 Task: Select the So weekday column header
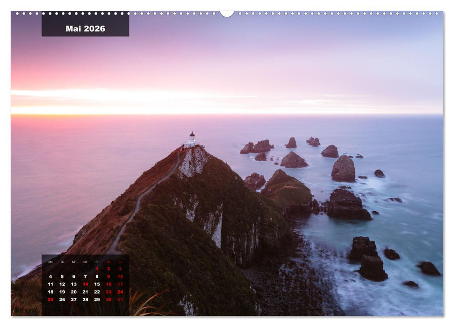(120, 262)
